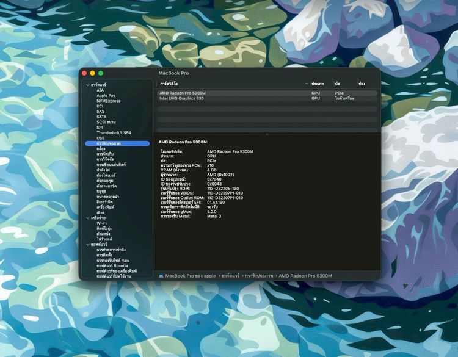Open กำลังไฟ (Power) in the sidebar
Screen dimensions: 458x357
point(103,170)
